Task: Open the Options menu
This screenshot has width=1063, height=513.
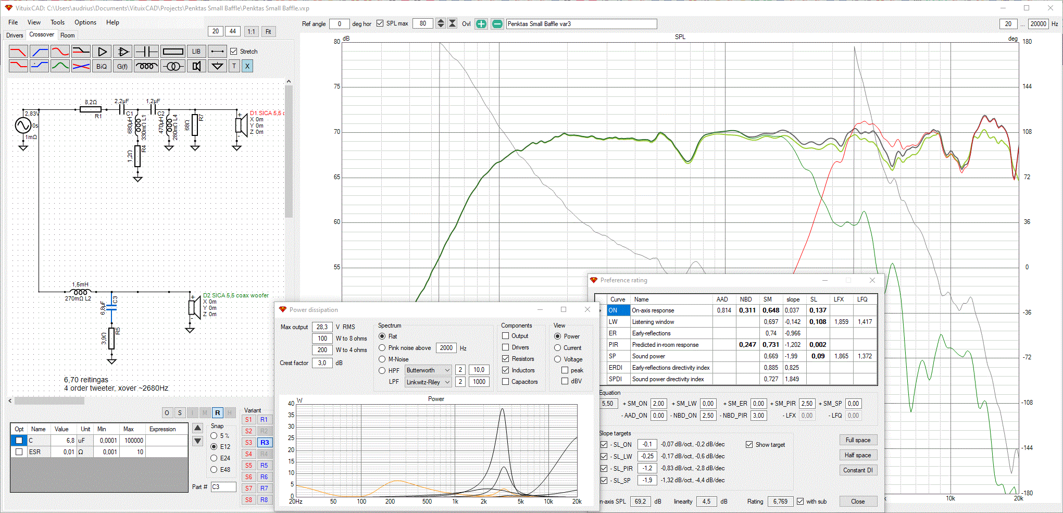Action: click(x=85, y=22)
